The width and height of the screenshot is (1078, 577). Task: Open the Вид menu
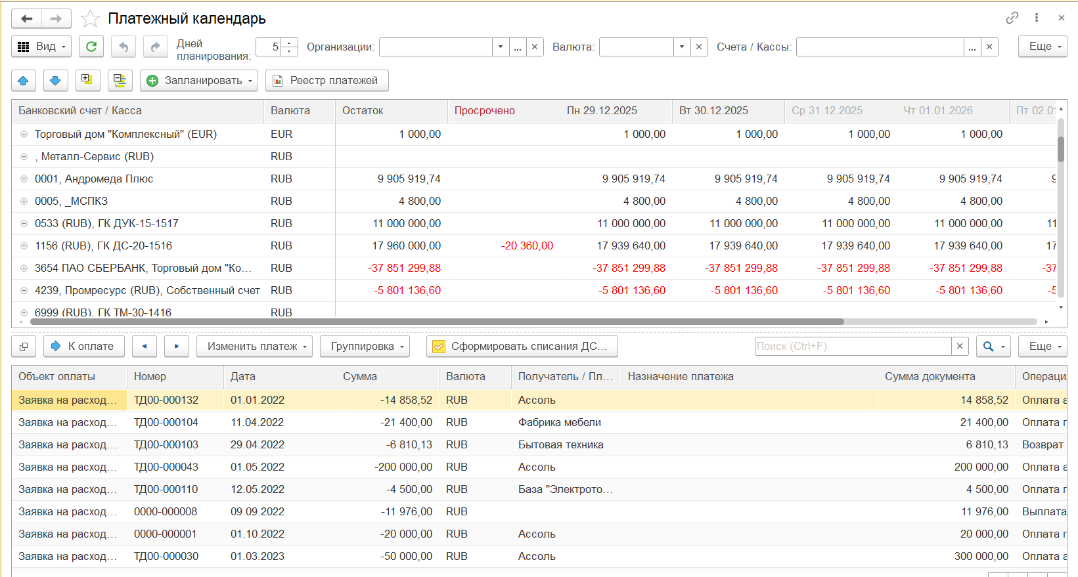tap(41, 47)
